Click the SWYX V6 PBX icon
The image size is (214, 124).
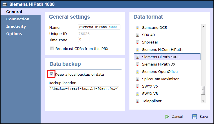138,86
